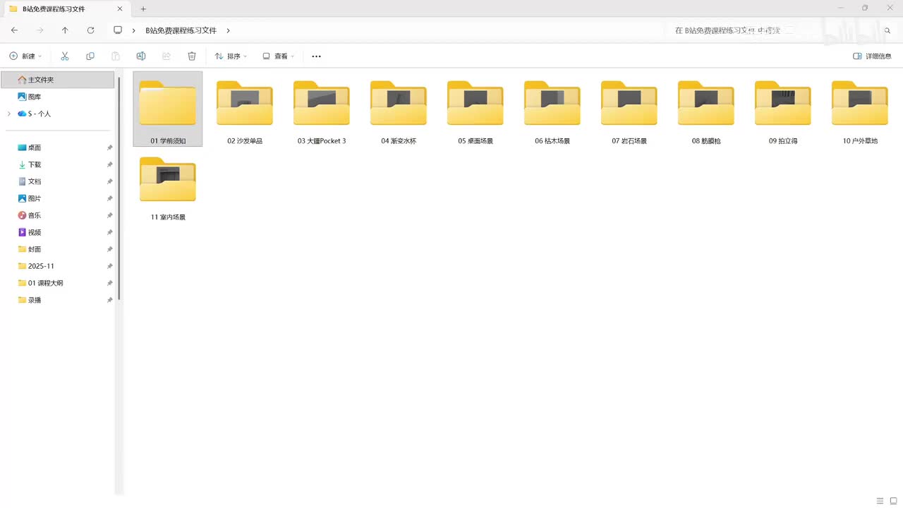
Task: Close the B站免费课程练习文件 tab
Action: tap(120, 9)
